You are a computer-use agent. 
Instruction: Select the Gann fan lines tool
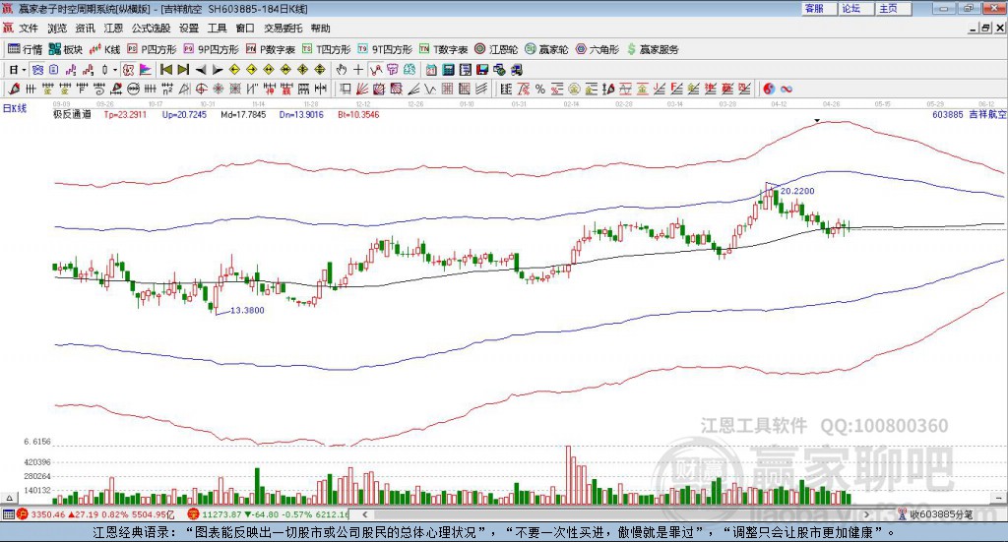tap(362, 89)
